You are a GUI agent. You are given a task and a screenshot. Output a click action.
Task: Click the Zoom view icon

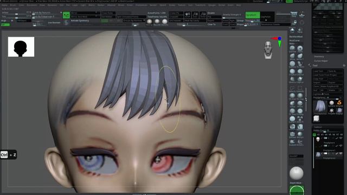[x=195, y=15]
